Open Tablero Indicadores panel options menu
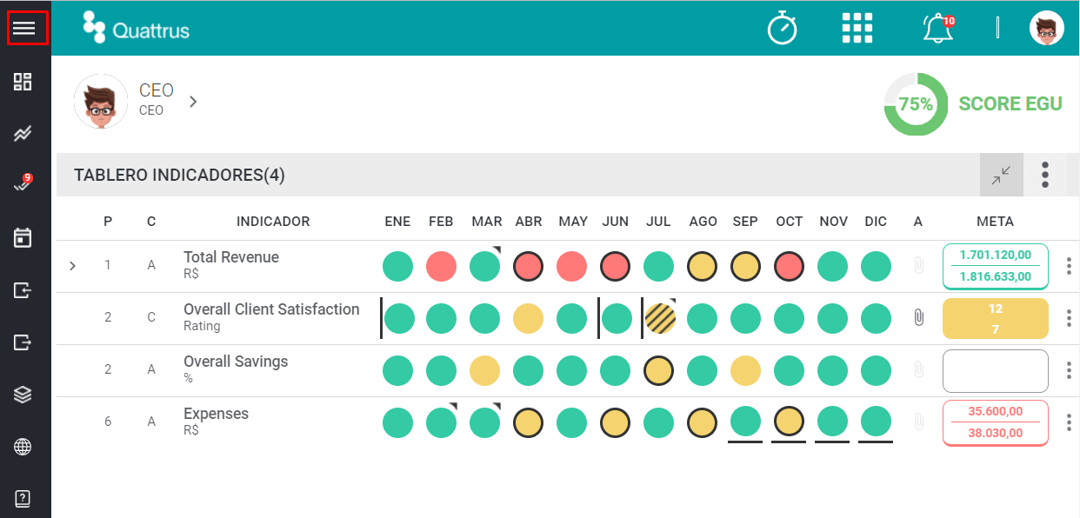1080x518 pixels. [x=1045, y=175]
